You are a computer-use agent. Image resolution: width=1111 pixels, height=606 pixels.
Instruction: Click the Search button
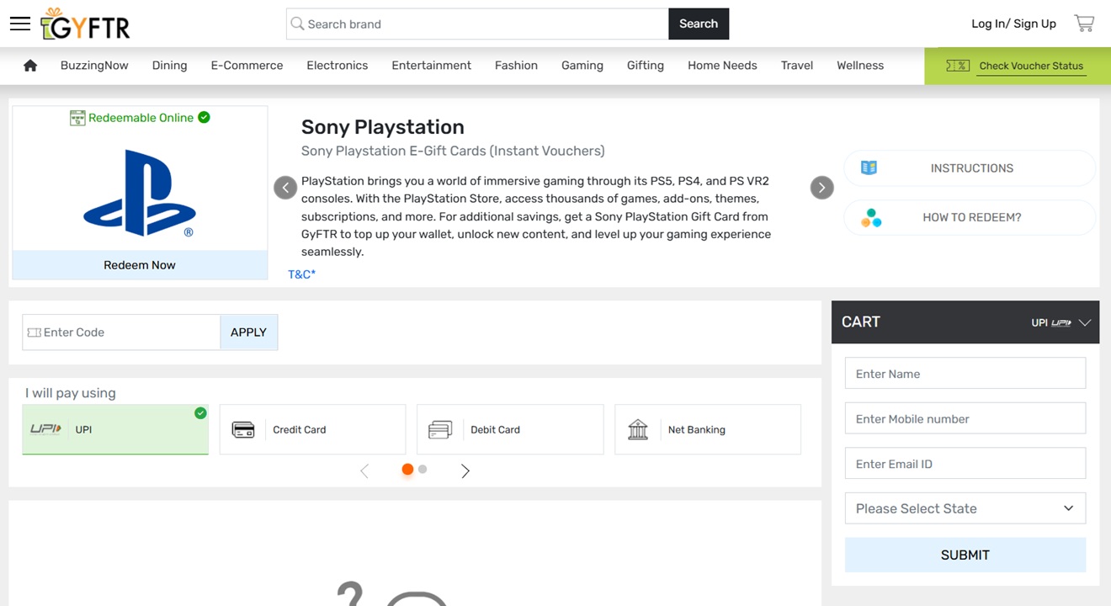tap(699, 24)
